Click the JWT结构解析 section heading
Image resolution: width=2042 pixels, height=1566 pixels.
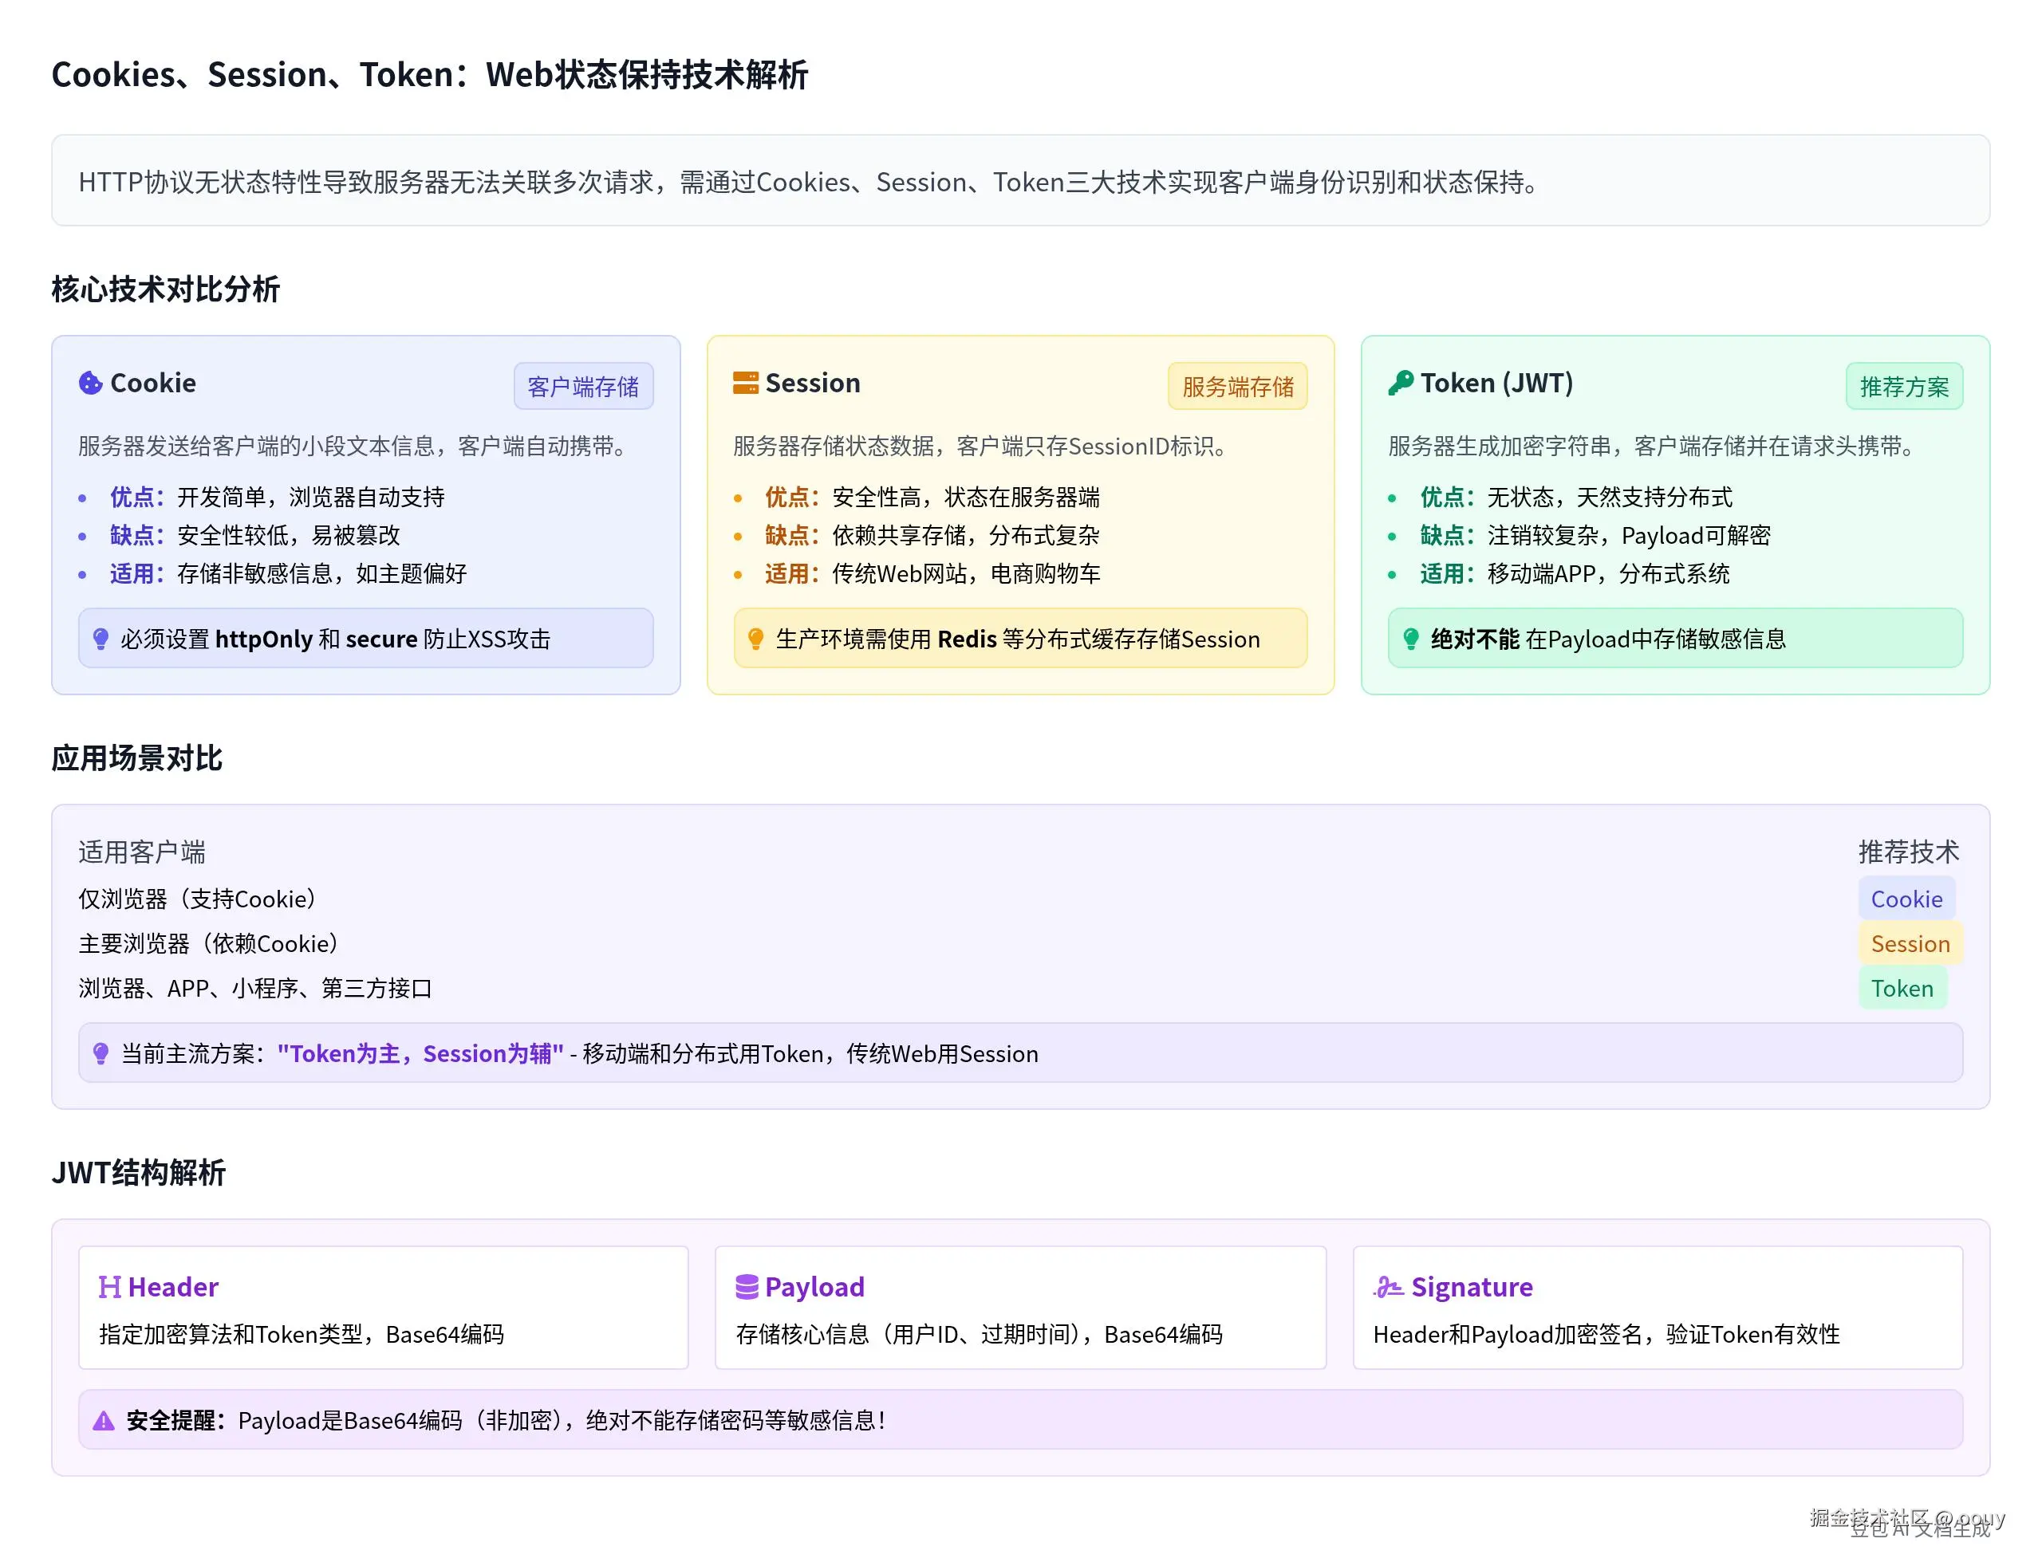pyautogui.click(x=138, y=1173)
